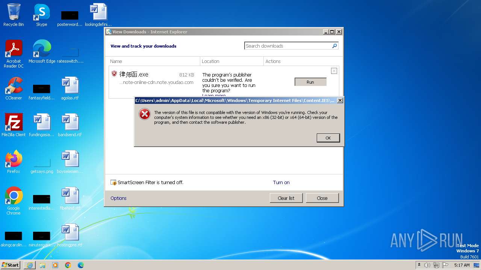This screenshot has width=481, height=270.
Task: Click the search magnifier in downloads
Action: tap(334, 46)
